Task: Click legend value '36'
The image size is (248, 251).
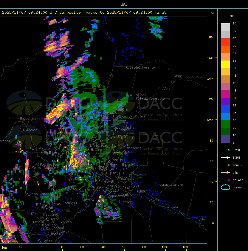Action: (234, 105)
